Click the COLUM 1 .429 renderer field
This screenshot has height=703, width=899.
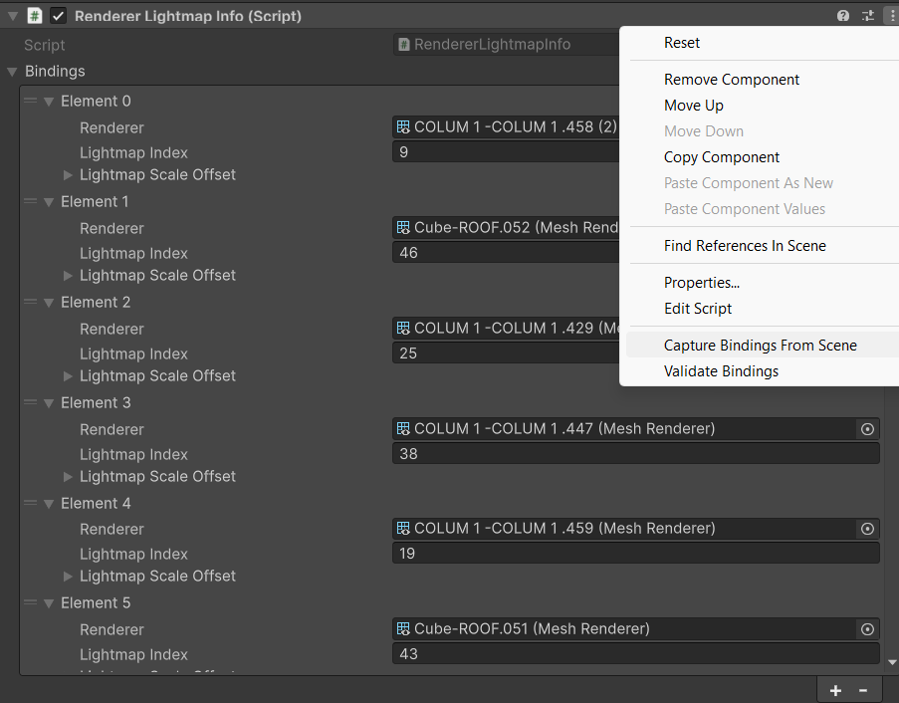point(506,328)
